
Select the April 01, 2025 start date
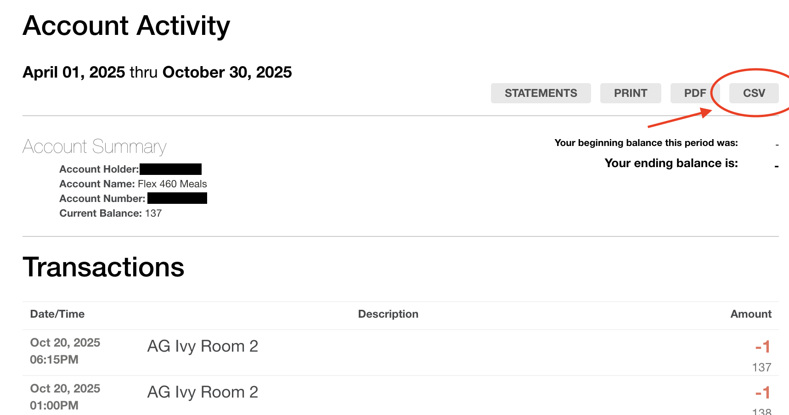pos(74,73)
